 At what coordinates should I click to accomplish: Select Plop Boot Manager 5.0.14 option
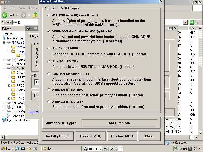pyautogui.click(x=49, y=74)
